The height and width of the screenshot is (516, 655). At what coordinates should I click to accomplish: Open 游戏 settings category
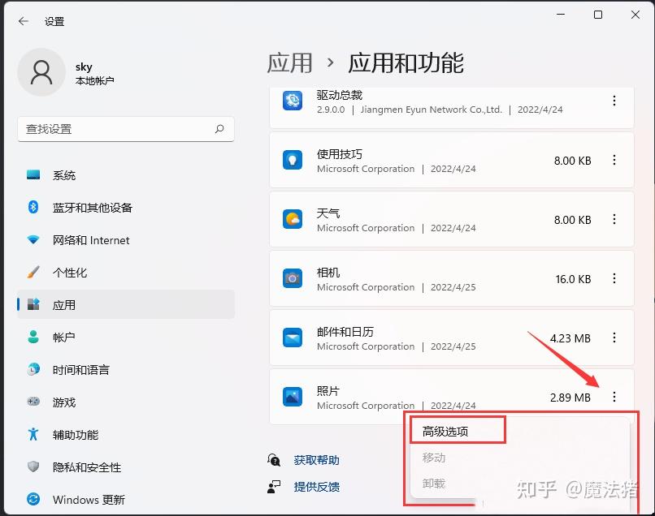pyautogui.click(x=126, y=402)
